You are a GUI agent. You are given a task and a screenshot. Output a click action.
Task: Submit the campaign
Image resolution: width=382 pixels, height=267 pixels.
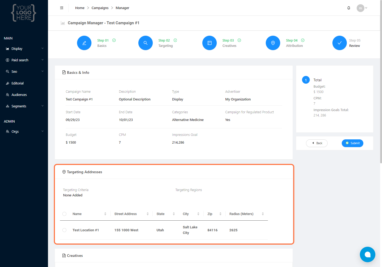coord(352,143)
